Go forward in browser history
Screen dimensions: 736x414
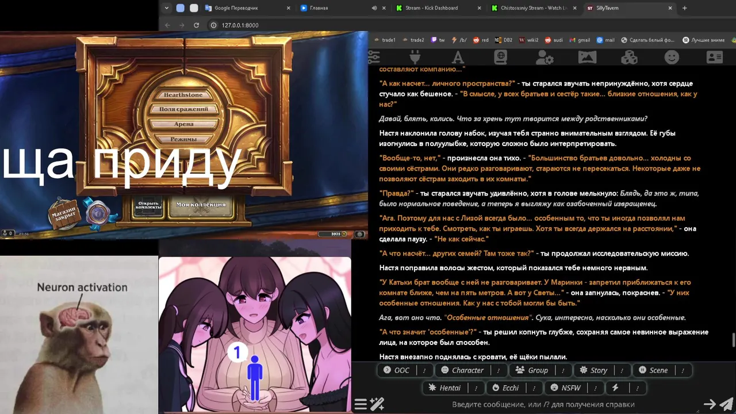point(182,25)
